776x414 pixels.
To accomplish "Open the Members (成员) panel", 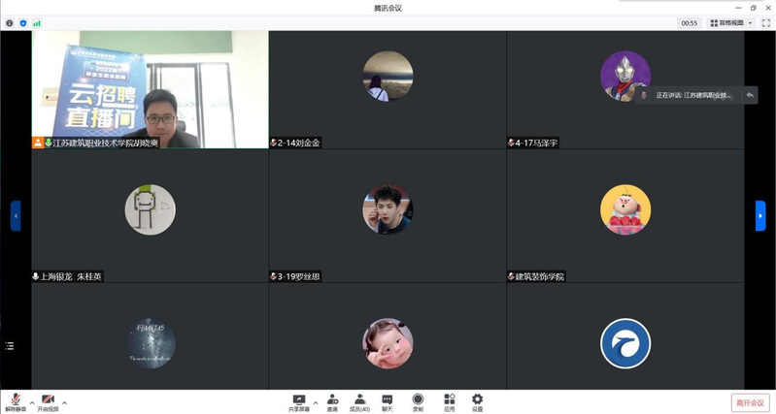I will pyautogui.click(x=359, y=401).
